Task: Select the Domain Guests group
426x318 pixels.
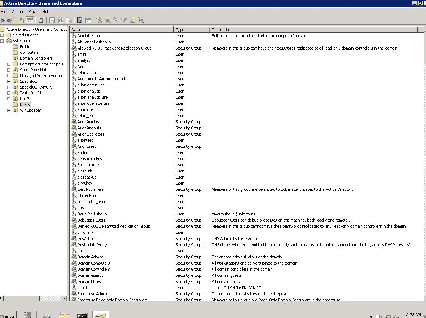Action: coord(90,275)
